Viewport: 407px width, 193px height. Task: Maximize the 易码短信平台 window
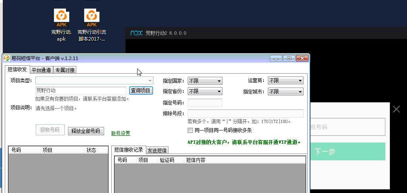click(289, 58)
